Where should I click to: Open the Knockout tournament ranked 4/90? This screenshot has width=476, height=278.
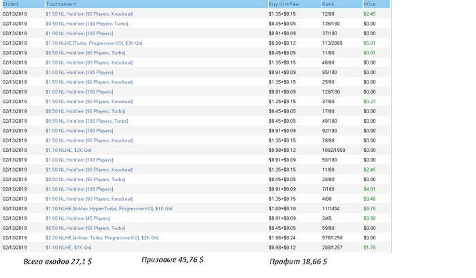89,199
